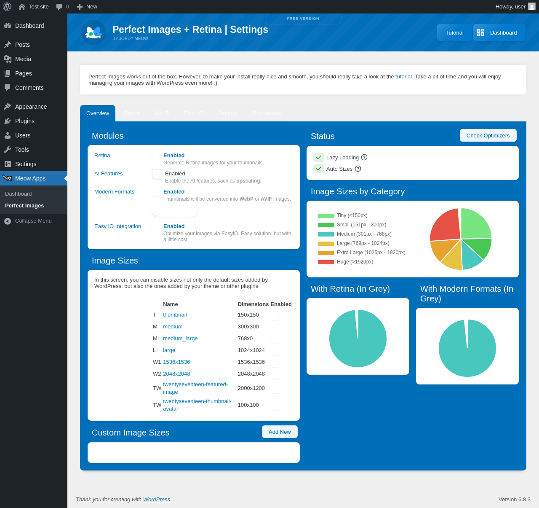Open the Pro Version tab
539x508 pixels.
267,113
